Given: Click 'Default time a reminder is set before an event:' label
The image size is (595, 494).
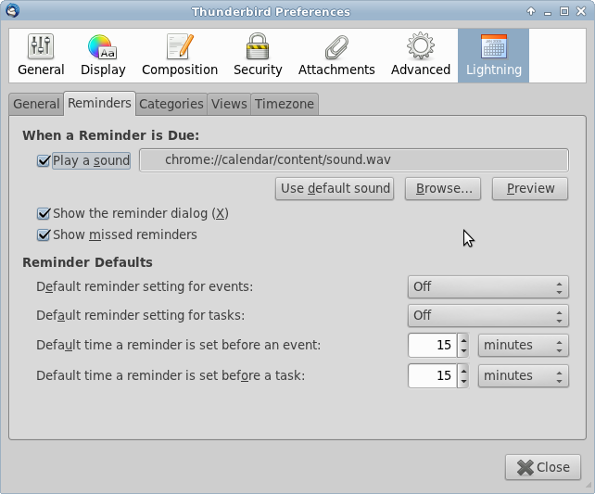Looking at the screenshot, I should pyautogui.click(x=178, y=346).
